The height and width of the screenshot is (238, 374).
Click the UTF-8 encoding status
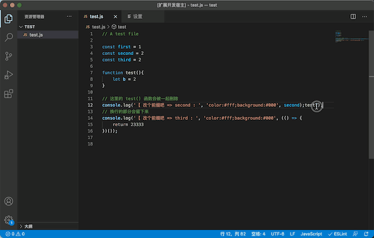click(277, 234)
